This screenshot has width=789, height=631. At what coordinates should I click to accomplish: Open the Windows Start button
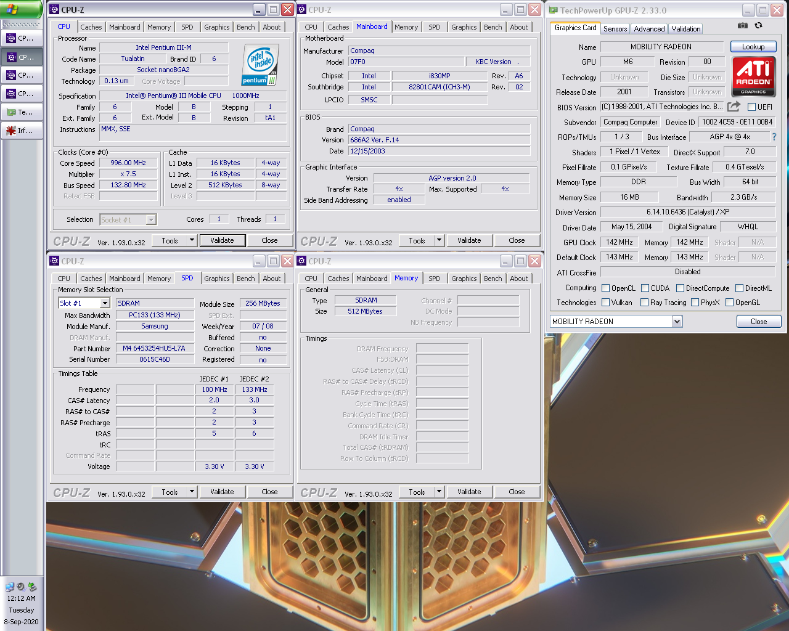tap(20, 9)
